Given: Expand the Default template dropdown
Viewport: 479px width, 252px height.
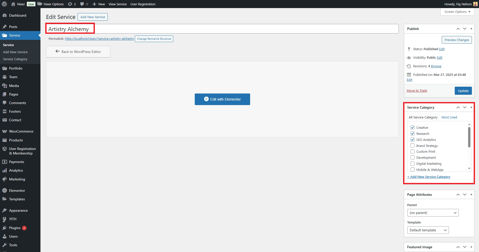Looking at the screenshot, I should click(x=428, y=230).
